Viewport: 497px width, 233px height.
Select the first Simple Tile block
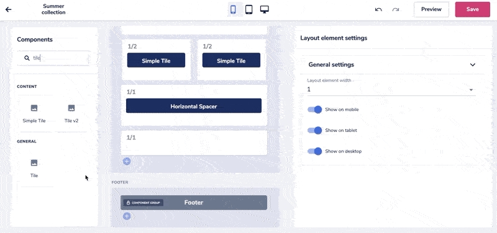pyautogui.click(x=157, y=60)
